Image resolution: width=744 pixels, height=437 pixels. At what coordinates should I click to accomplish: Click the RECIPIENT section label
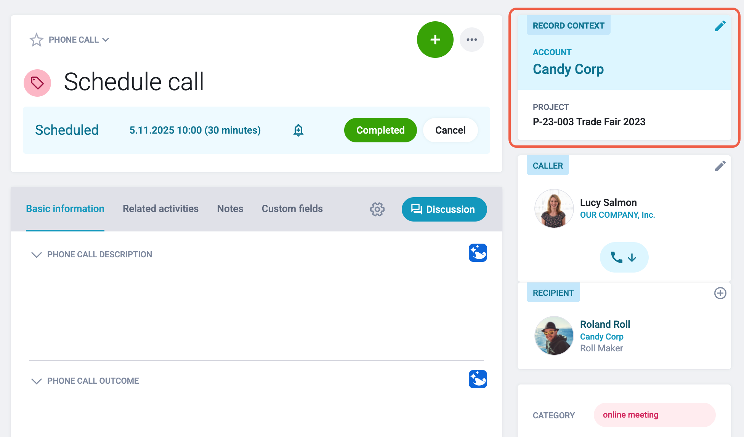pyautogui.click(x=553, y=293)
